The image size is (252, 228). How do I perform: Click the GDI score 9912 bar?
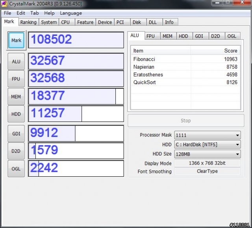[76, 133]
